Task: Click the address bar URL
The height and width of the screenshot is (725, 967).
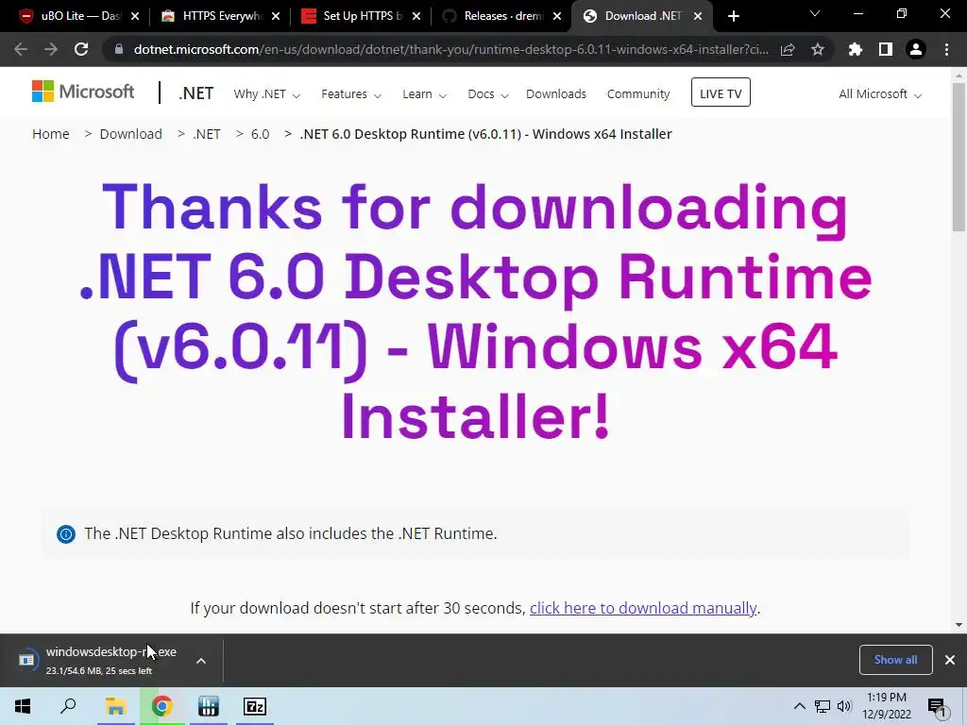Action: 450,49
